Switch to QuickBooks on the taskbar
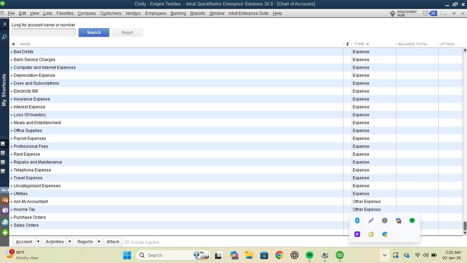467x263 pixels. (x=339, y=255)
